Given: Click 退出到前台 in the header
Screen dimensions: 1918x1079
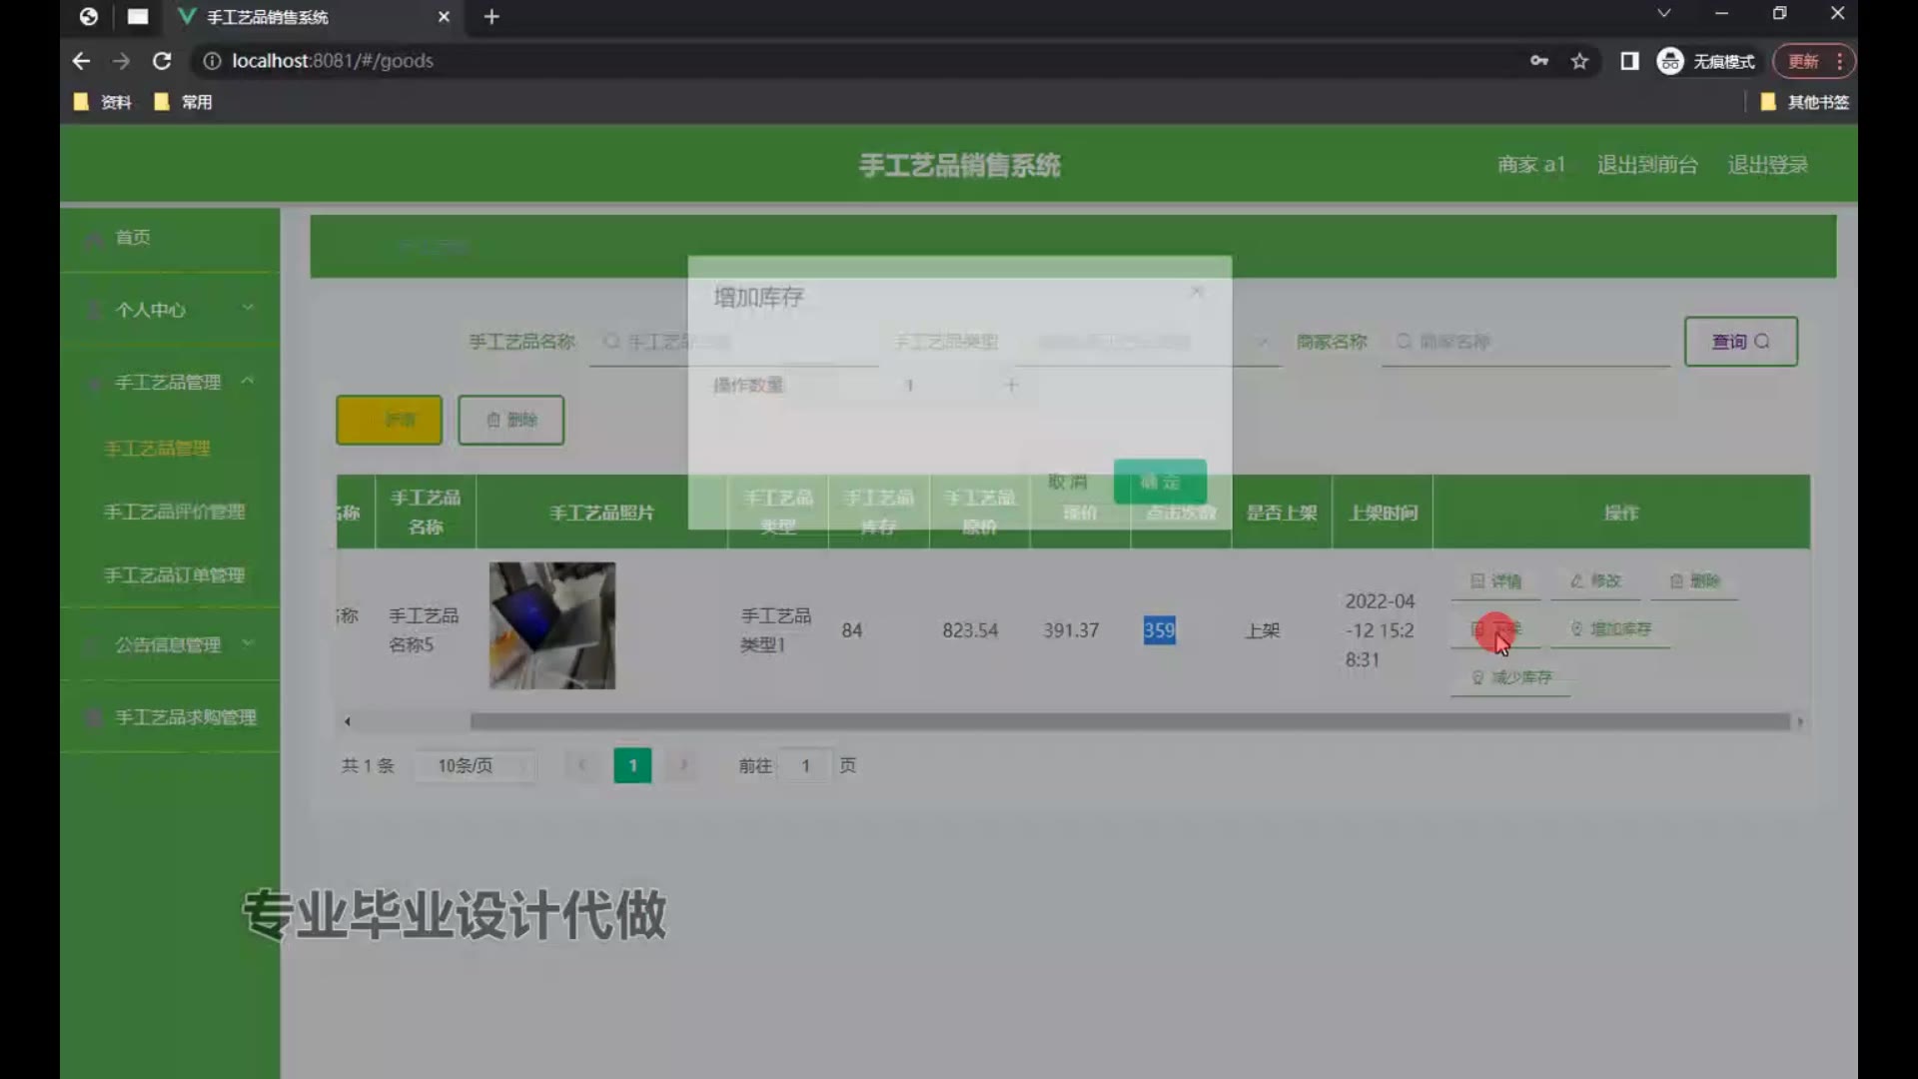Looking at the screenshot, I should (1647, 165).
